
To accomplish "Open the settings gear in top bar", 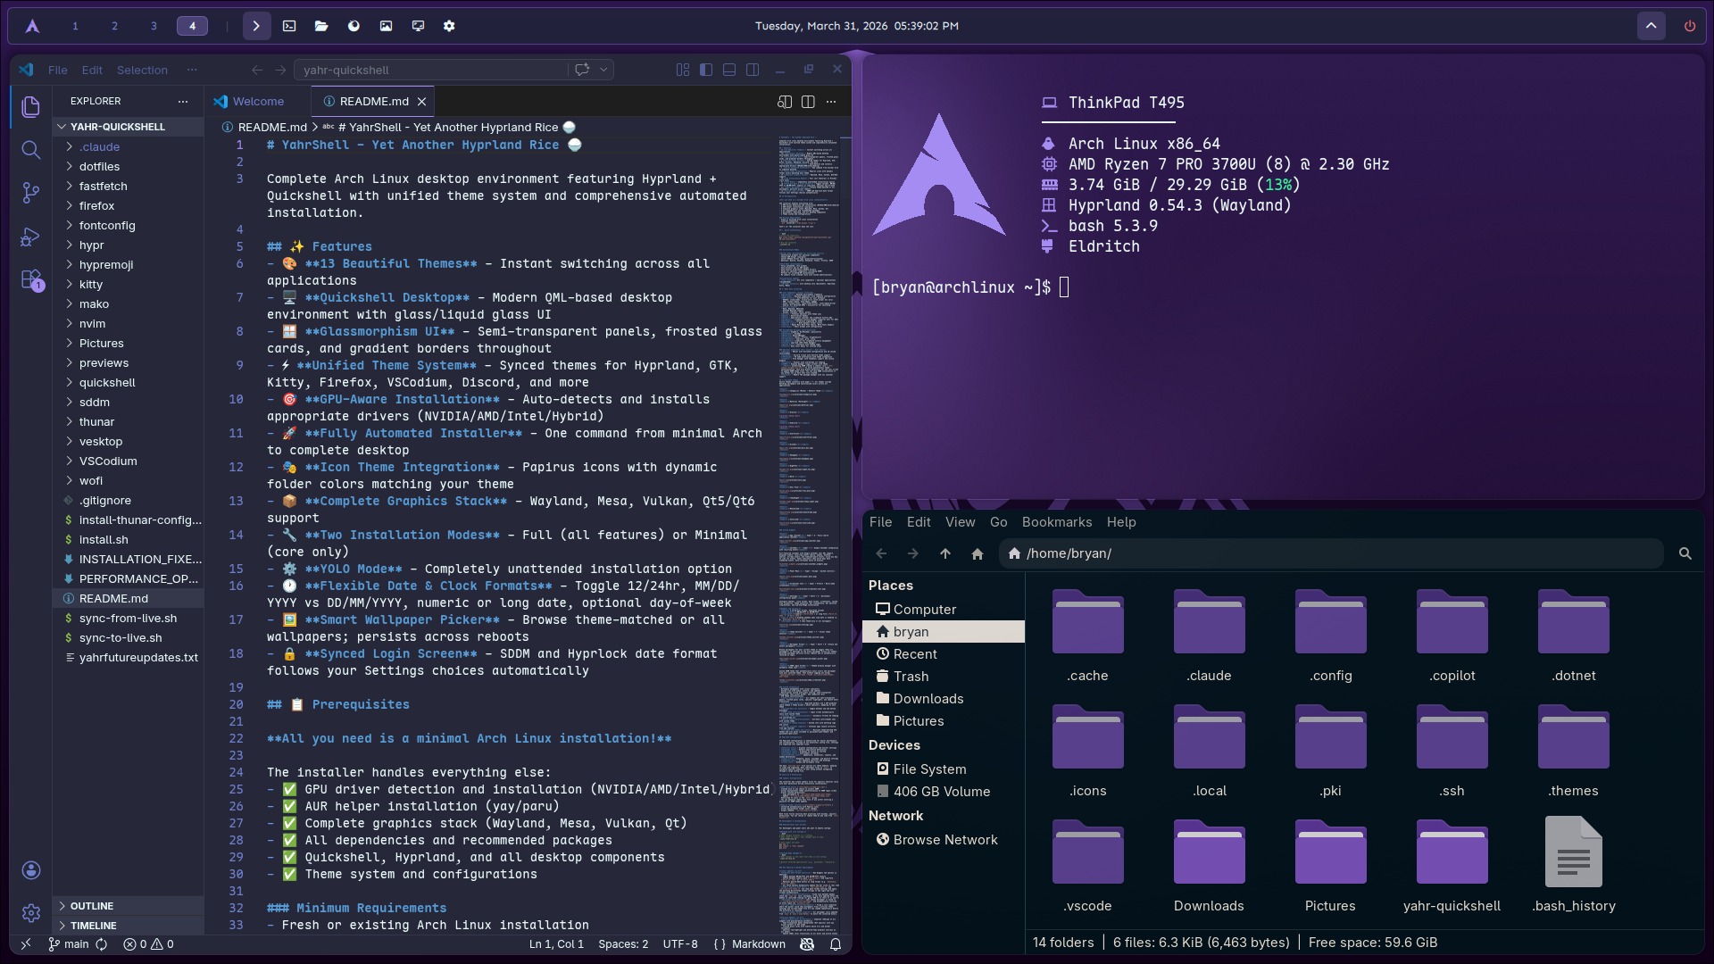I will click(449, 26).
